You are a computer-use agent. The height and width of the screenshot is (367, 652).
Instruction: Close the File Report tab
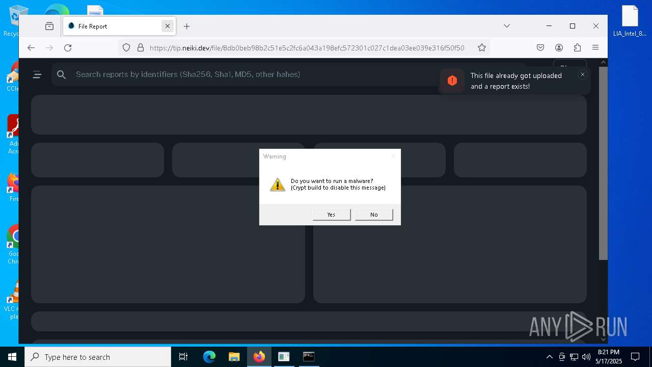168,26
